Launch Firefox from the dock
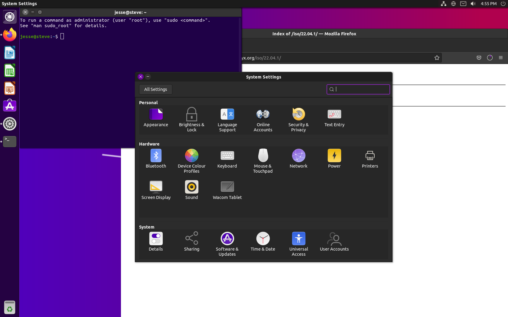 tap(10, 35)
